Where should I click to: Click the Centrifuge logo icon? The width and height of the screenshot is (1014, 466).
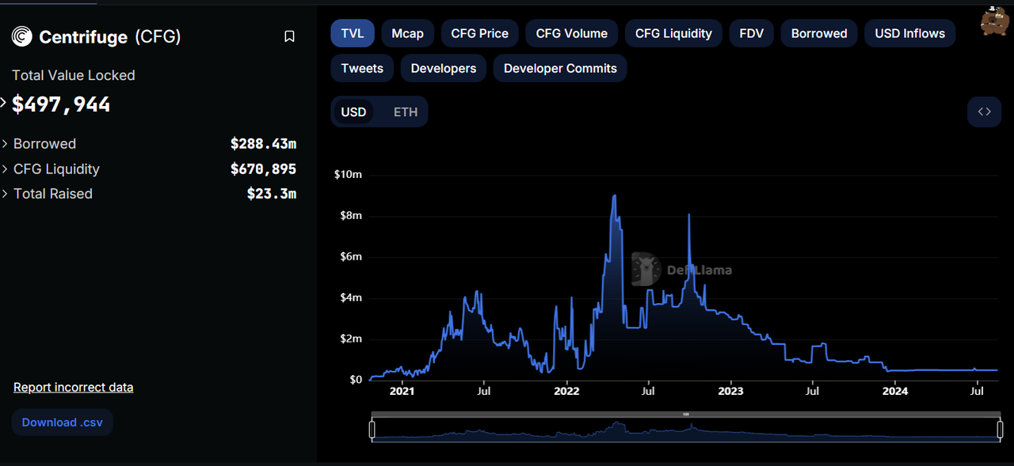(22, 36)
